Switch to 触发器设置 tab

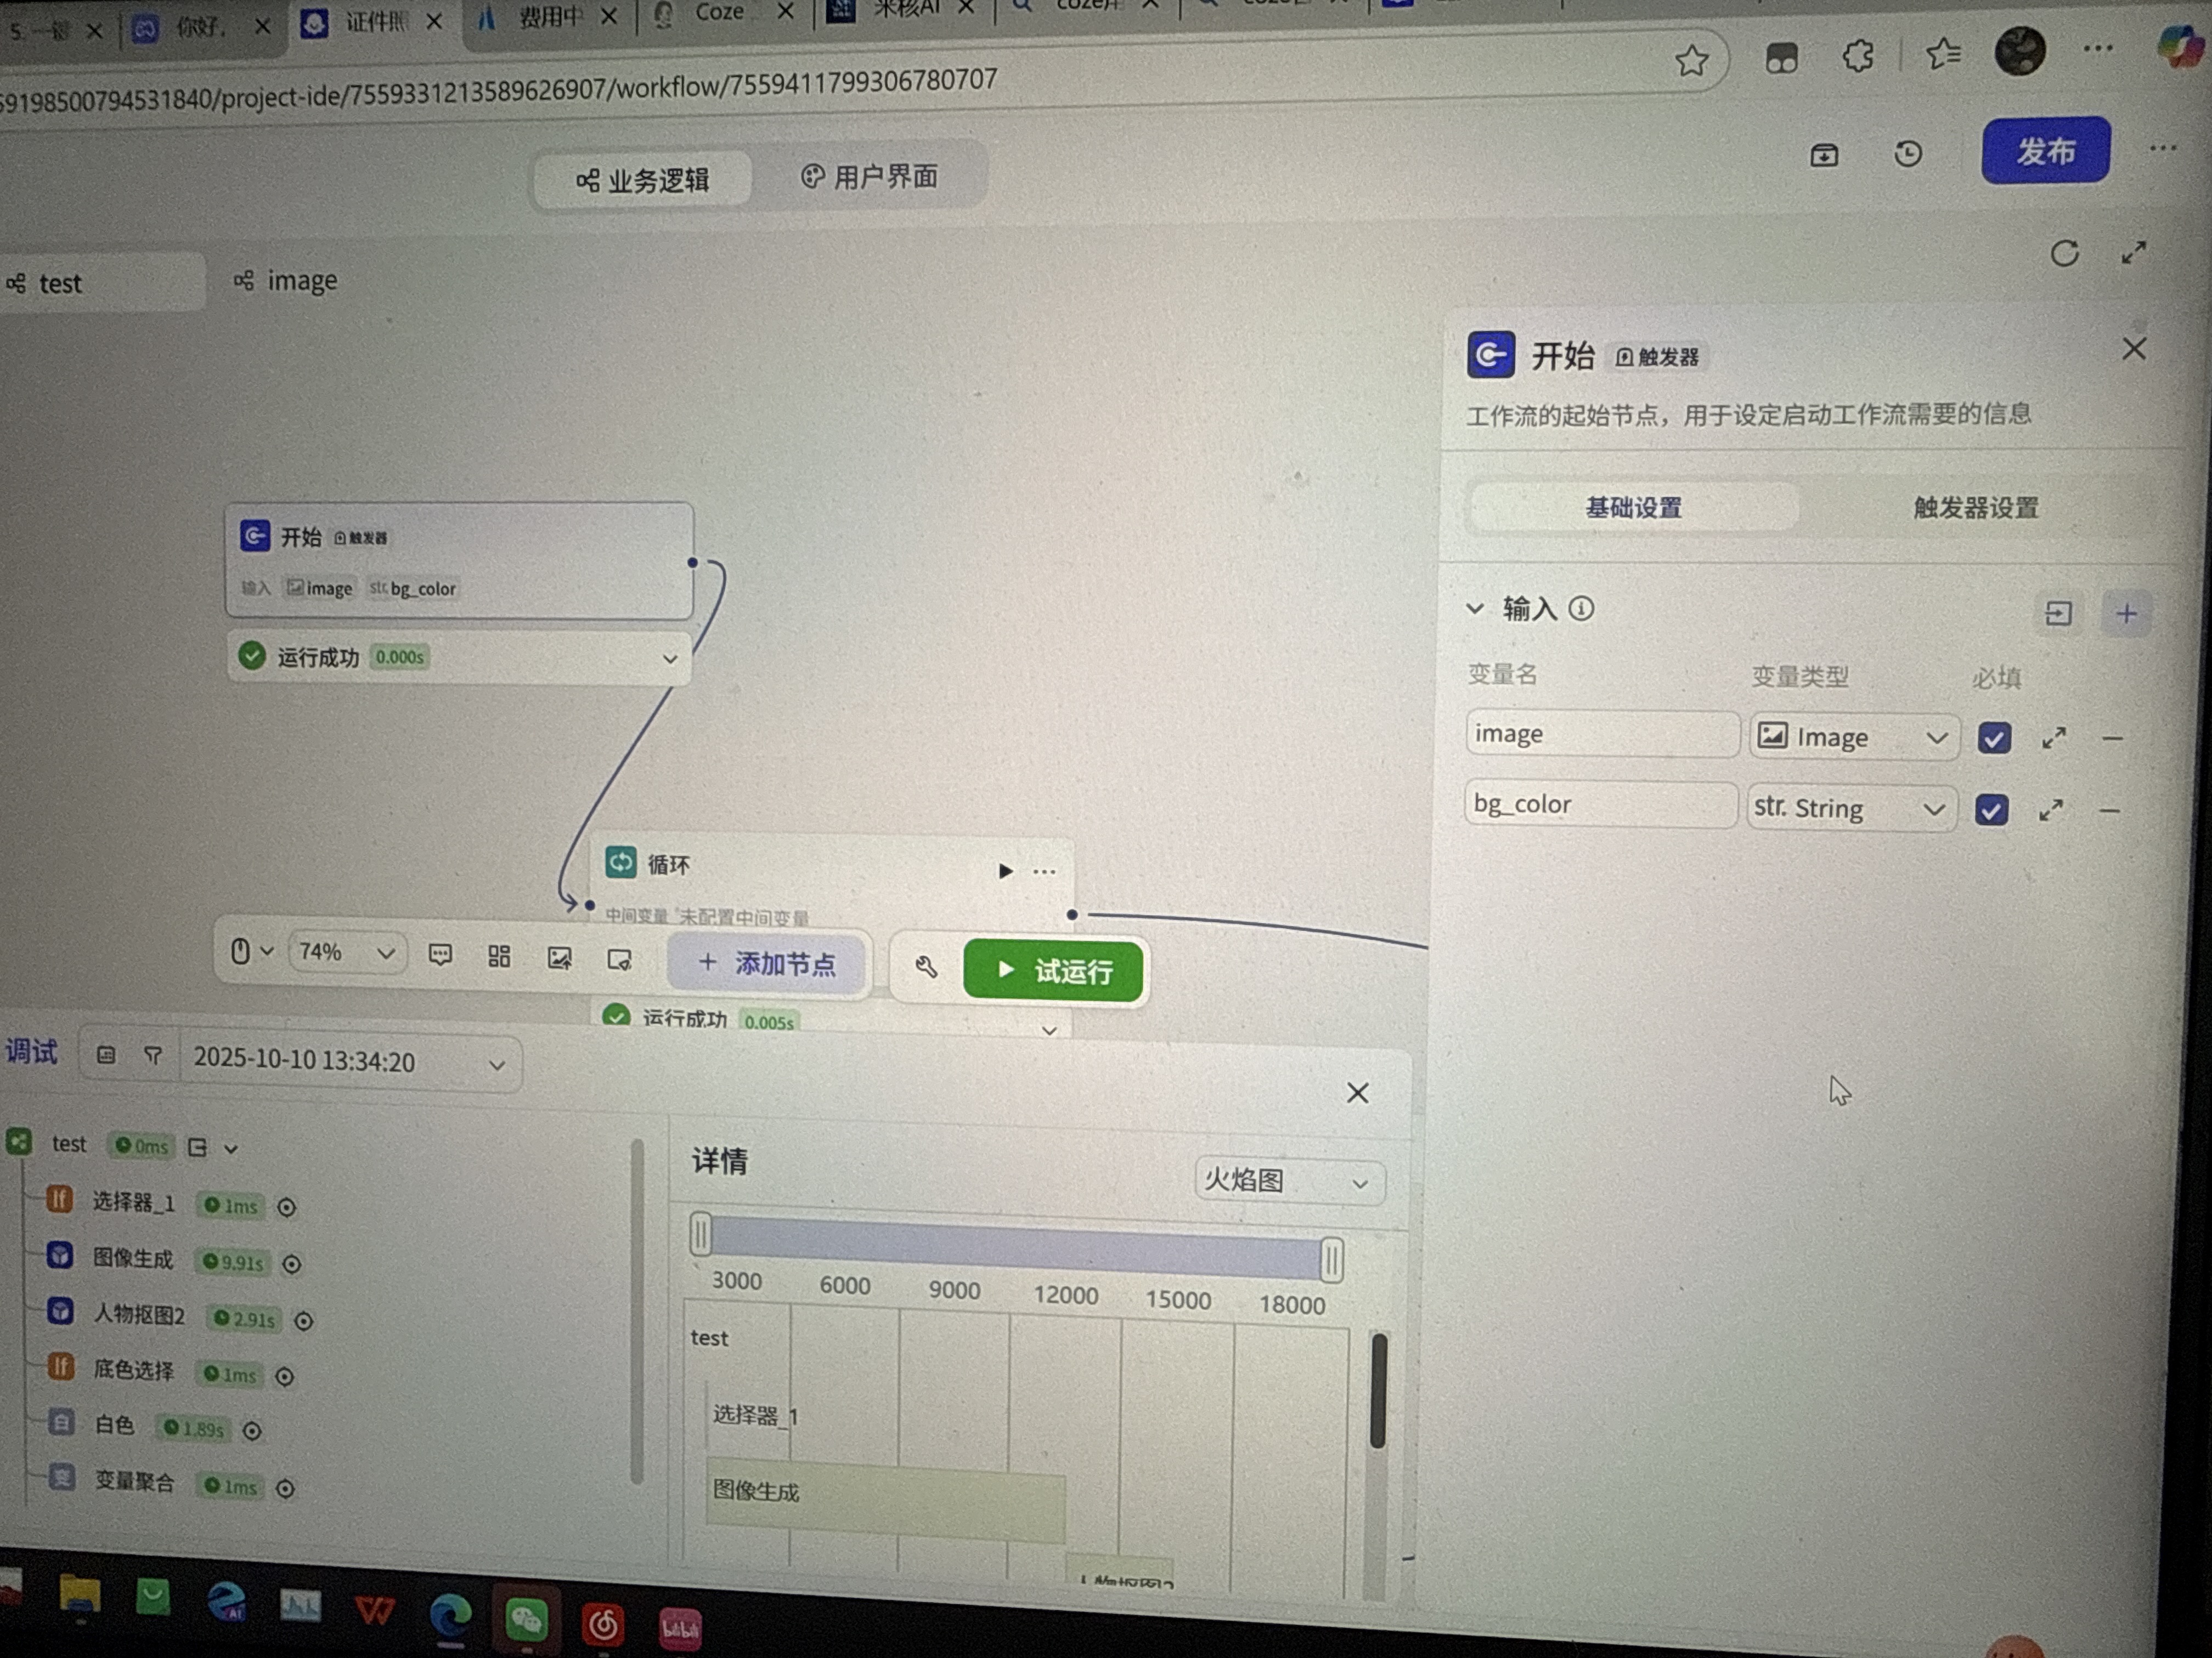(1975, 508)
